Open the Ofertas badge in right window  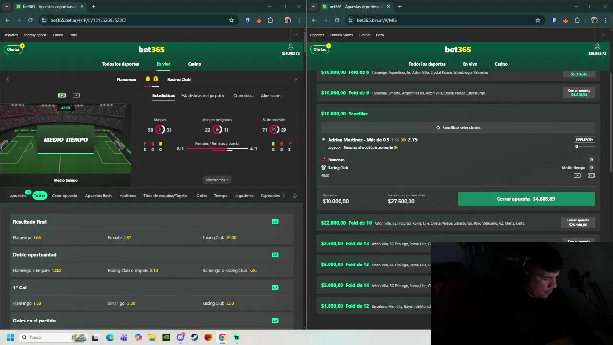pos(319,49)
